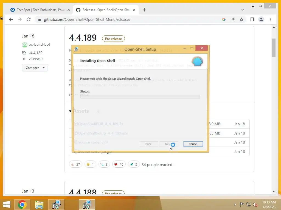This screenshot has width=281, height=210.
Task: Open the pc-build-bot profile link
Action: pos(39,45)
